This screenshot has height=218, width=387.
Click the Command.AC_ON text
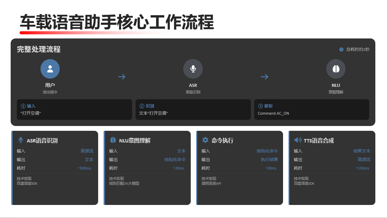click(x=273, y=113)
